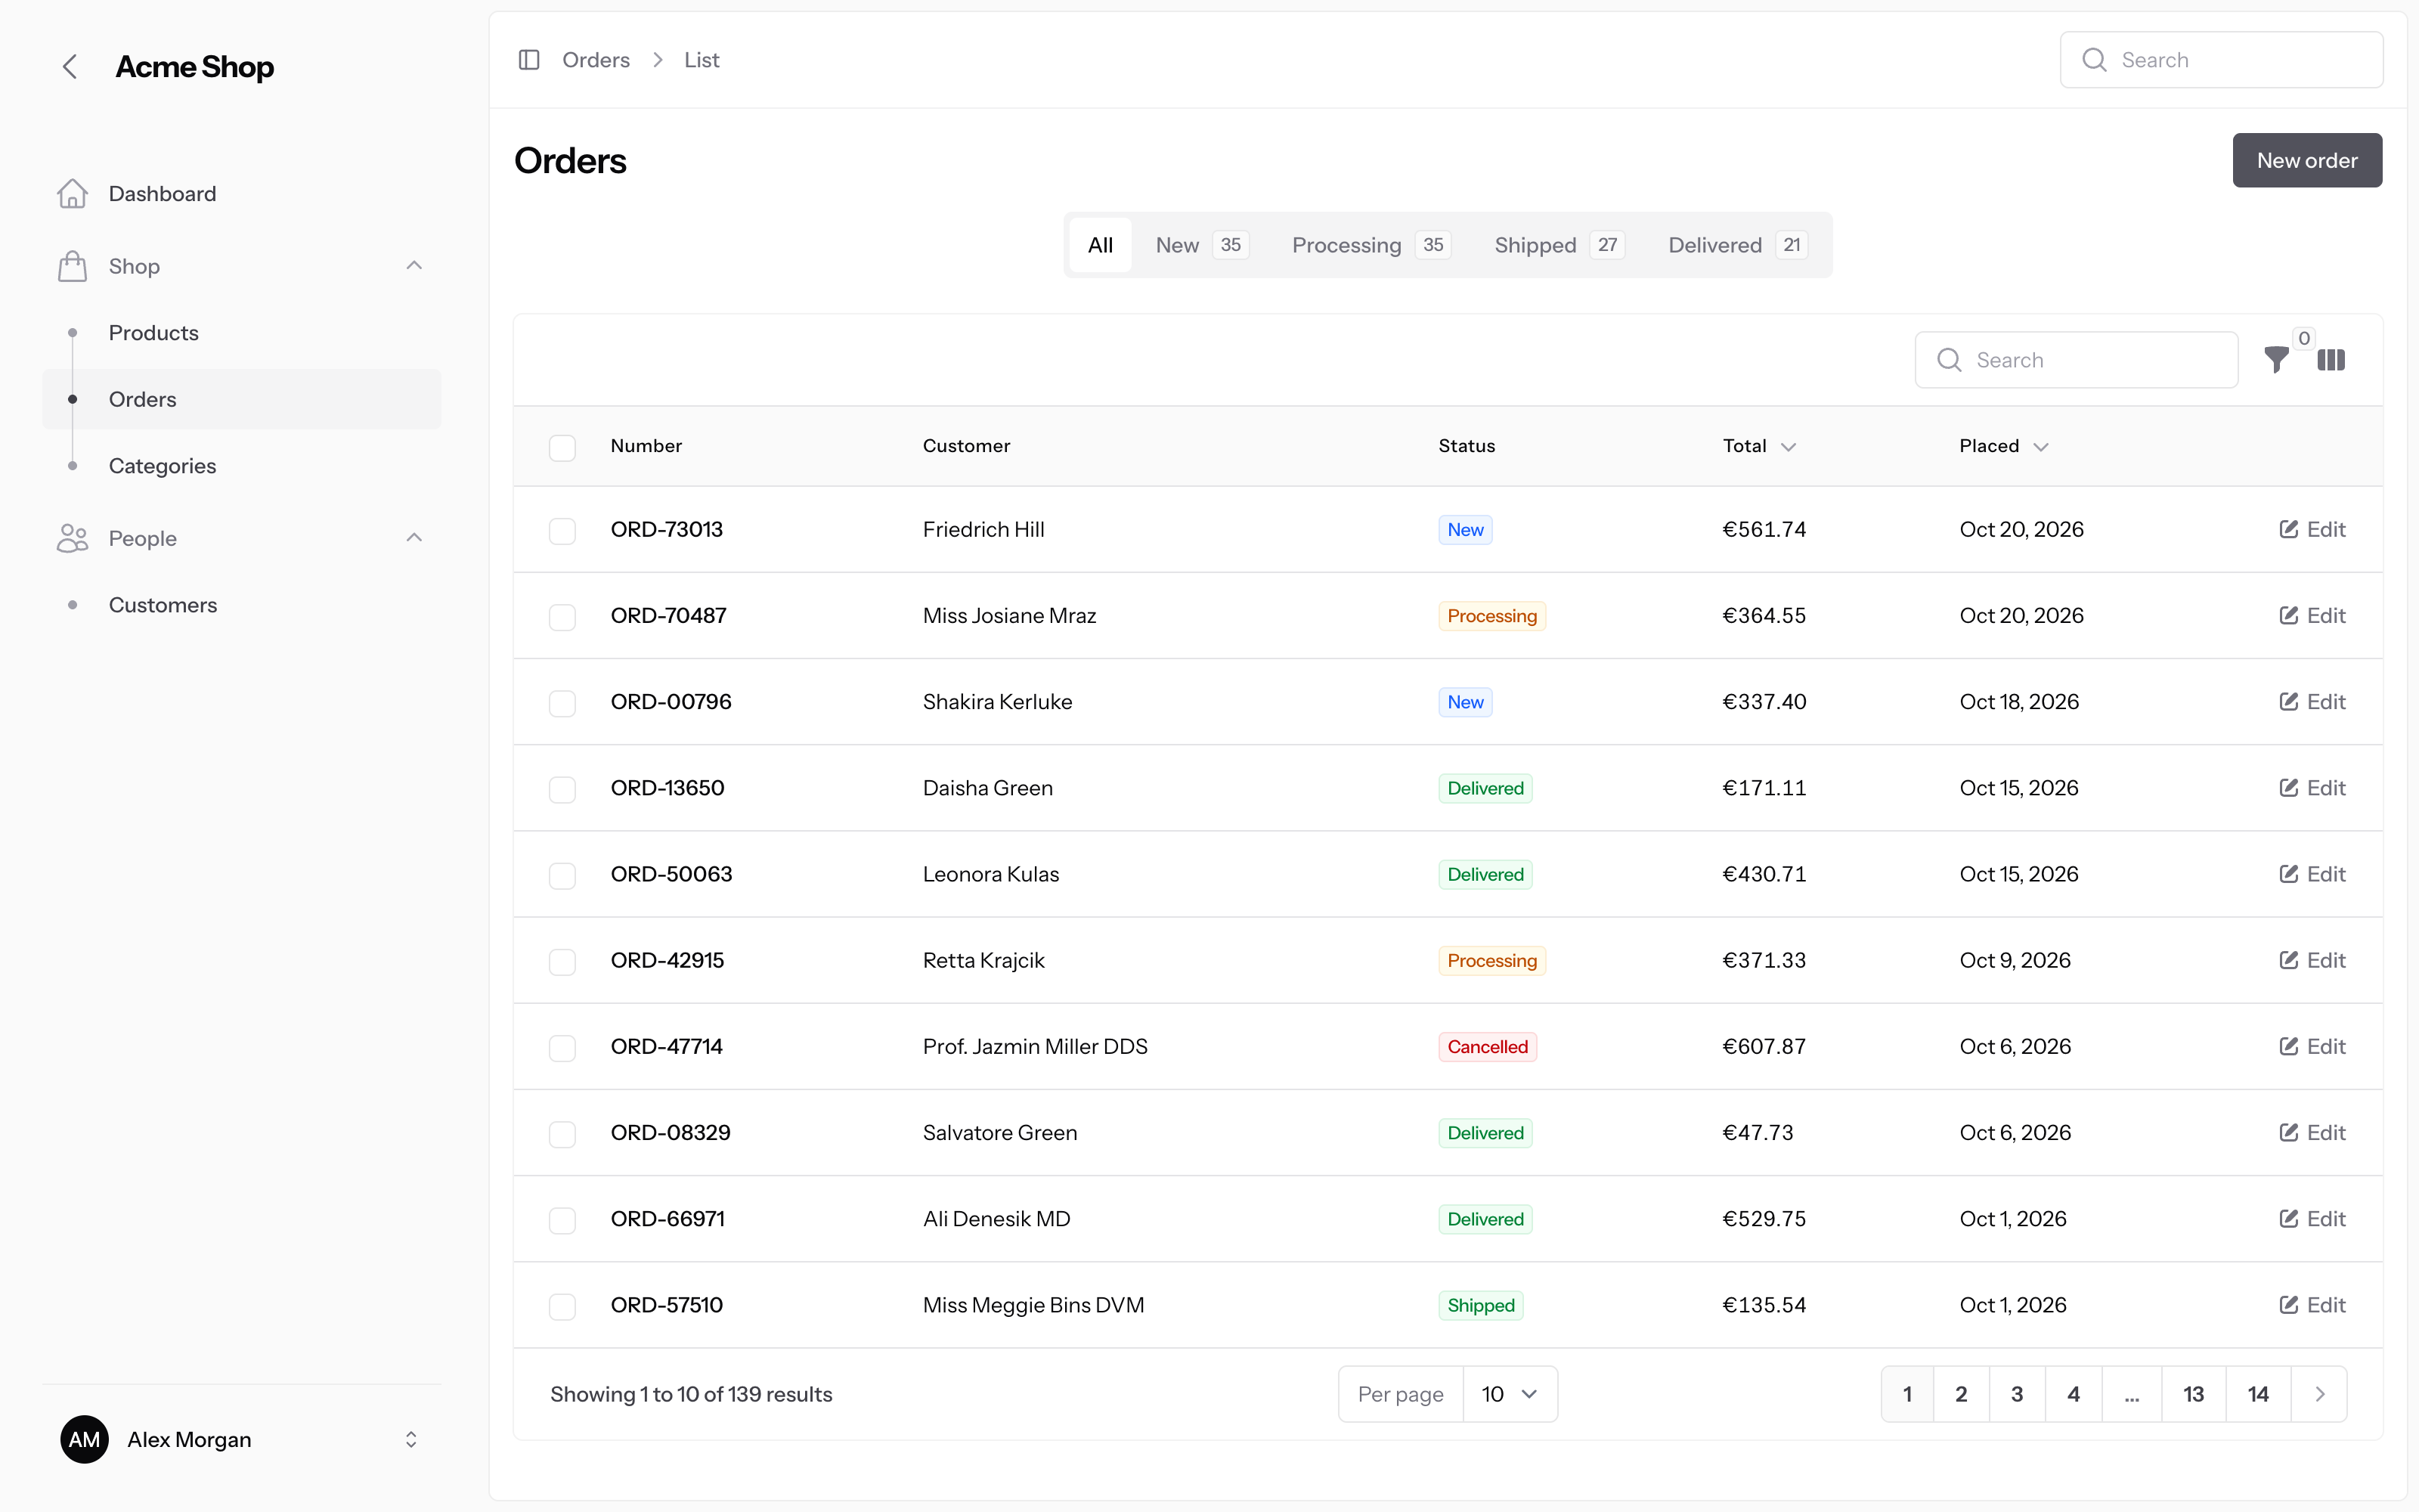Image resolution: width=2419 pixels, height=1512 pixels.
Task: Click the People group icon
Action: click(x=72, y=538)
